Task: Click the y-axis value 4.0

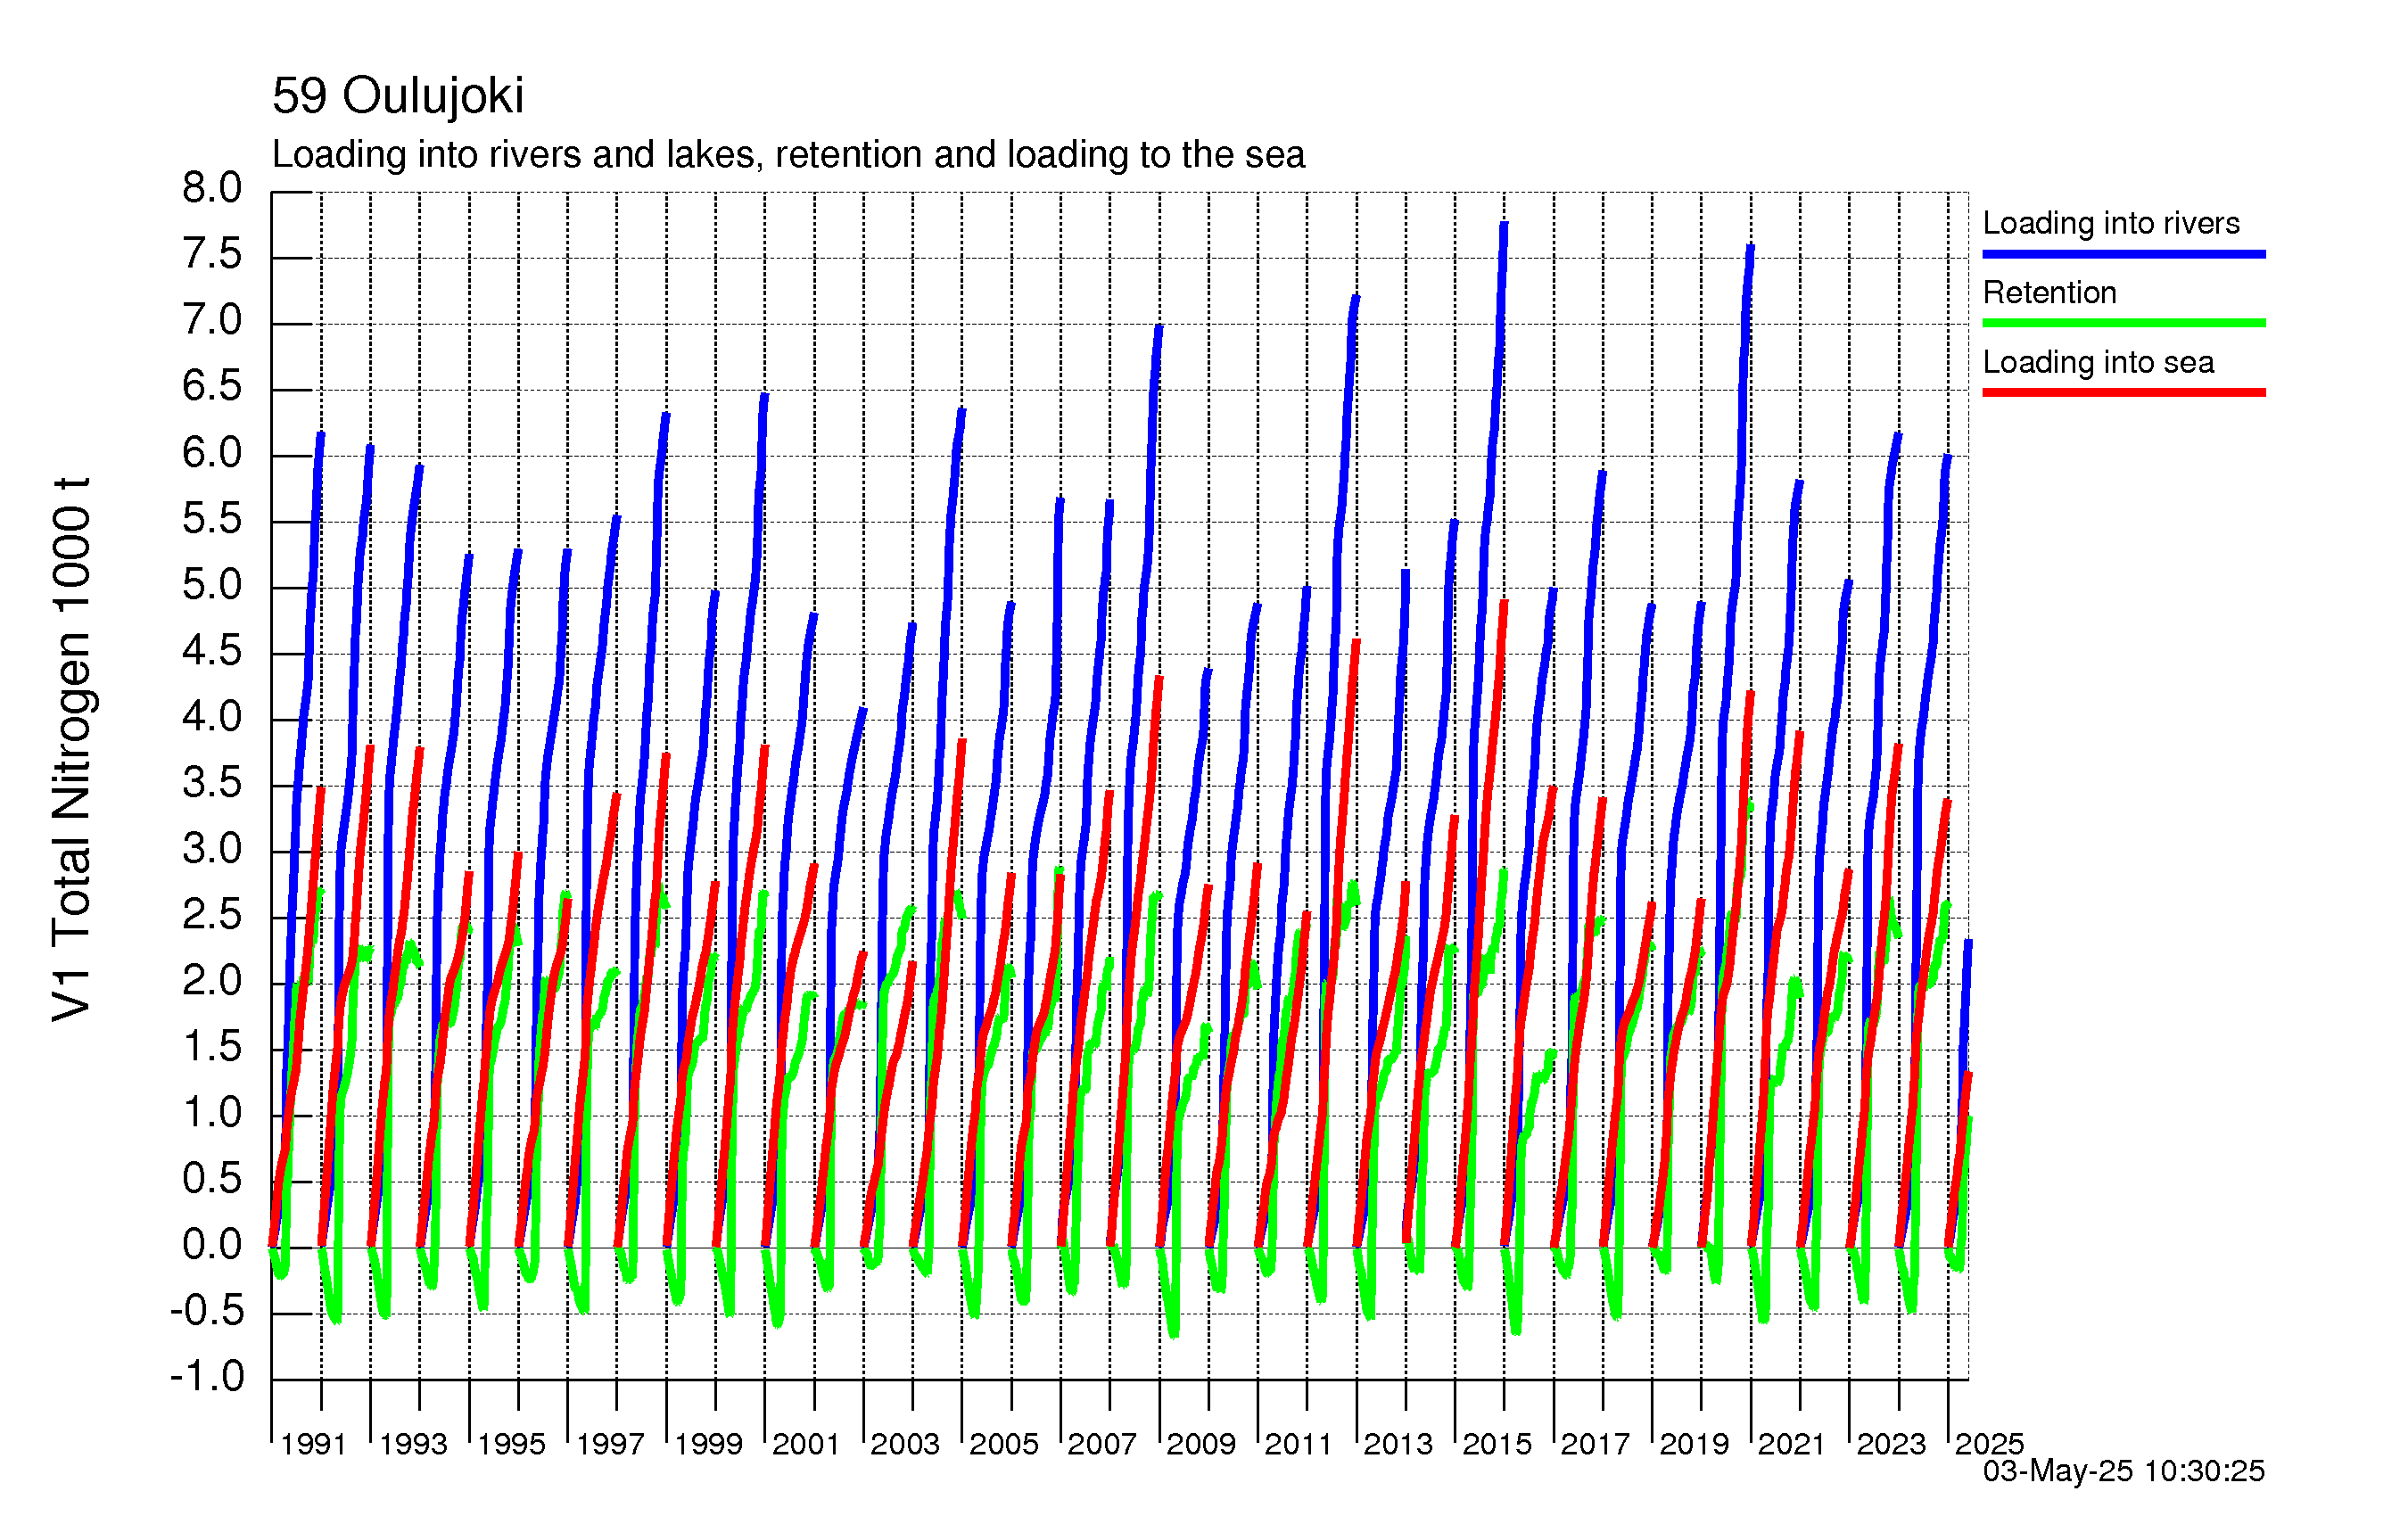Action: pos(212,717)
